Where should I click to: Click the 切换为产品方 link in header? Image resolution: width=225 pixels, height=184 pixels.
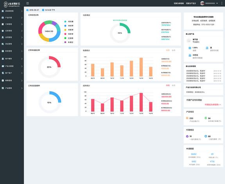191,3
